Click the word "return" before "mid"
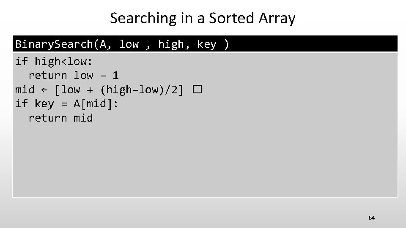This screenshot has height=228, width=406. tap(47, 117)
